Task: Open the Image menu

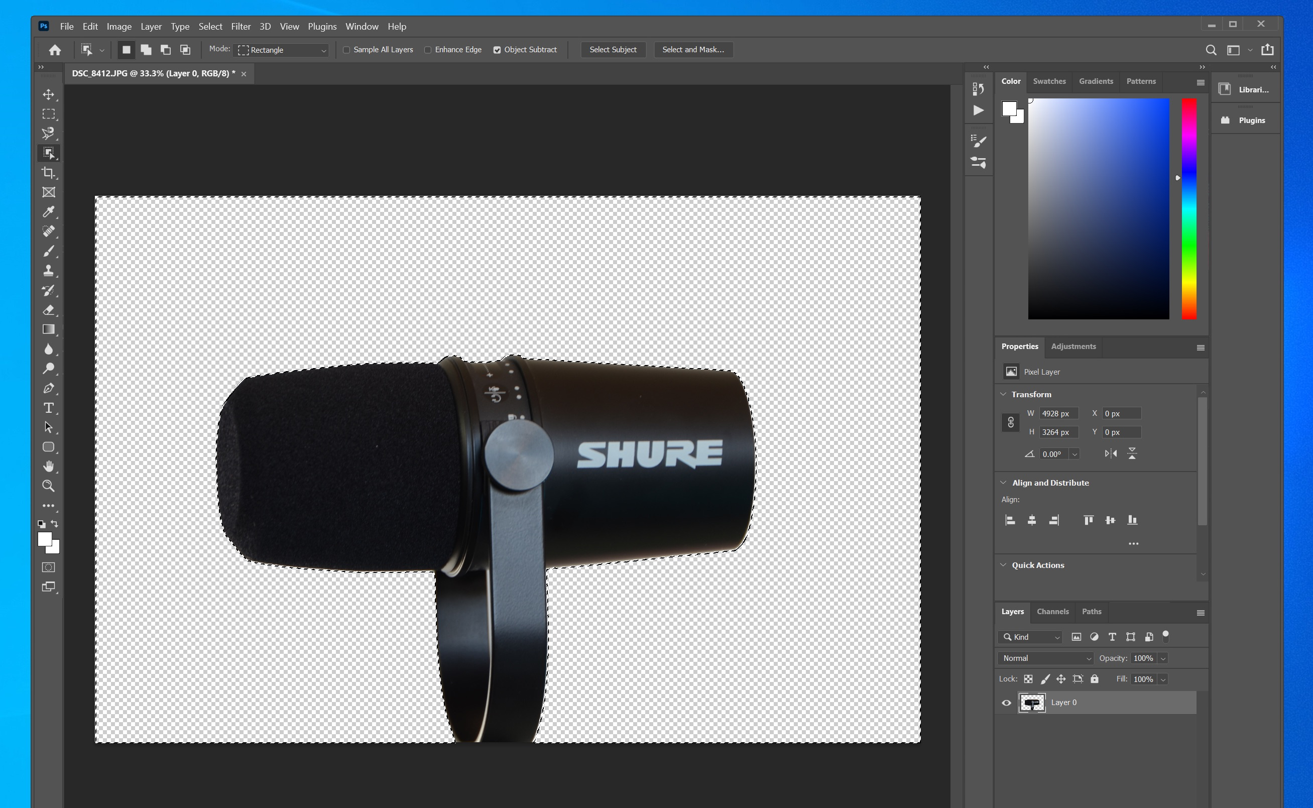Action: [119, 26]
